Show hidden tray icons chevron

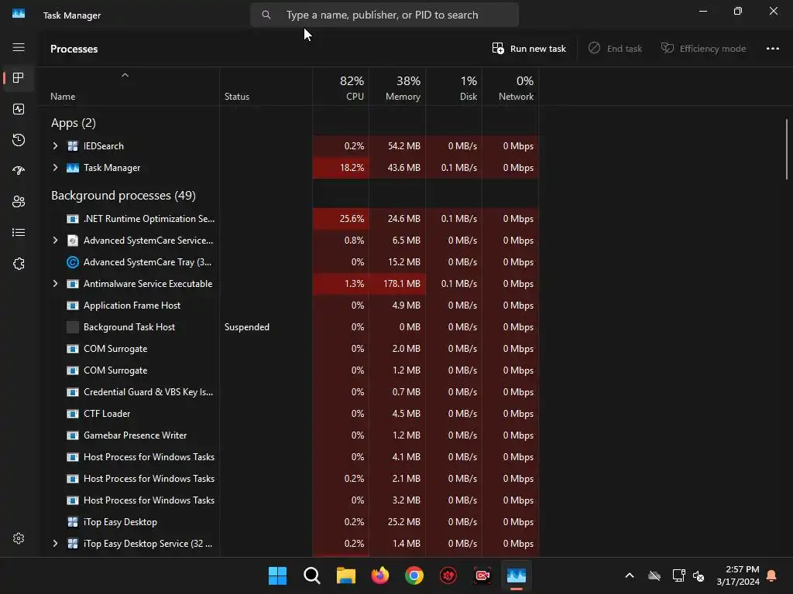coord(629,575)
